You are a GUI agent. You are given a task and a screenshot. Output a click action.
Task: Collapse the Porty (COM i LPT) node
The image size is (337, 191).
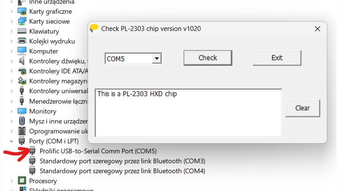(x=11, y=141)
